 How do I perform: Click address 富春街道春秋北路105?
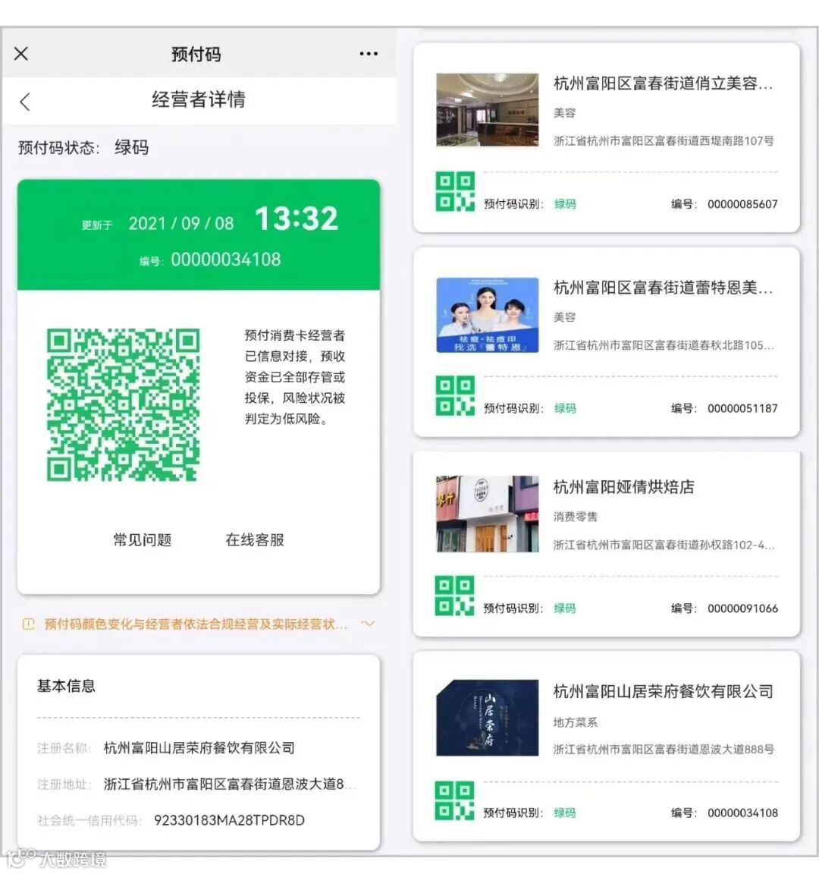(664, 345)
